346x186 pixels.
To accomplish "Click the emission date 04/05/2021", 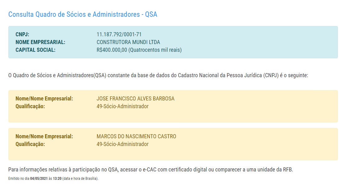I will (39, 179).
